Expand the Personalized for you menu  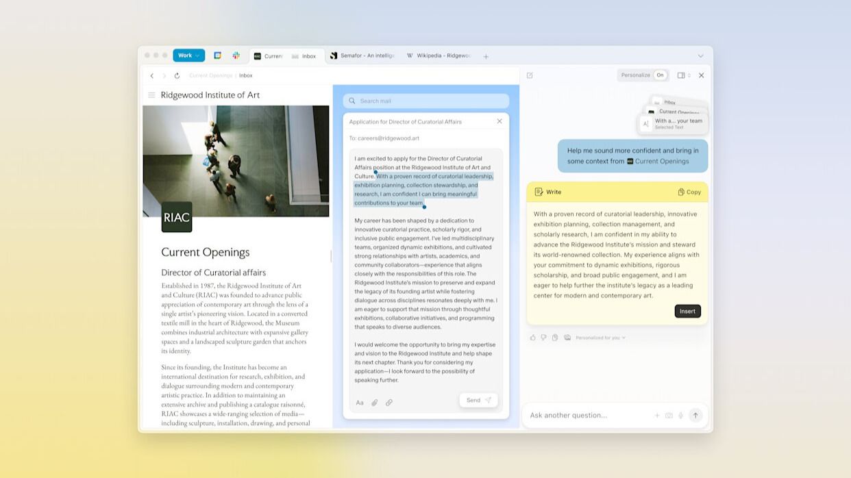click(600, 338)
